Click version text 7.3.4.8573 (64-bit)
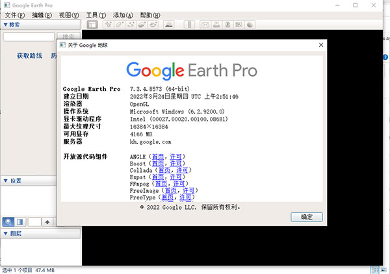The image size is (390, 274). pyautogui.click(x=160, y=89)
